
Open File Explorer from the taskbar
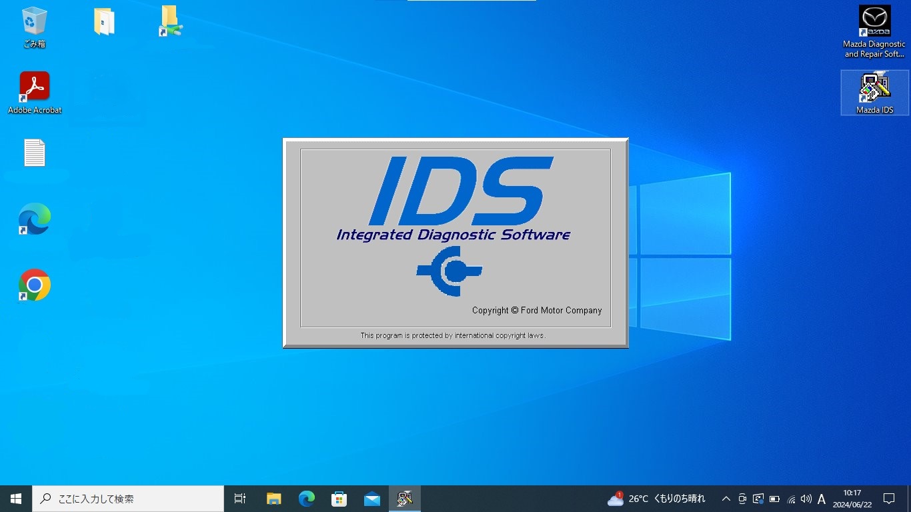[x=273, y=499]
